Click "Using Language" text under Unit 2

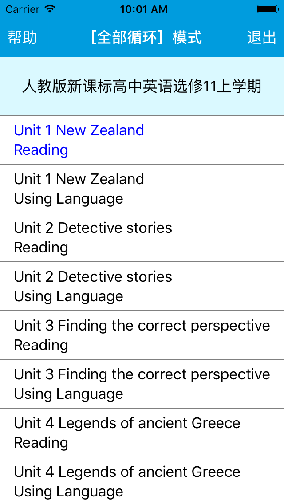pyautogui.click(x=68, y=296)
